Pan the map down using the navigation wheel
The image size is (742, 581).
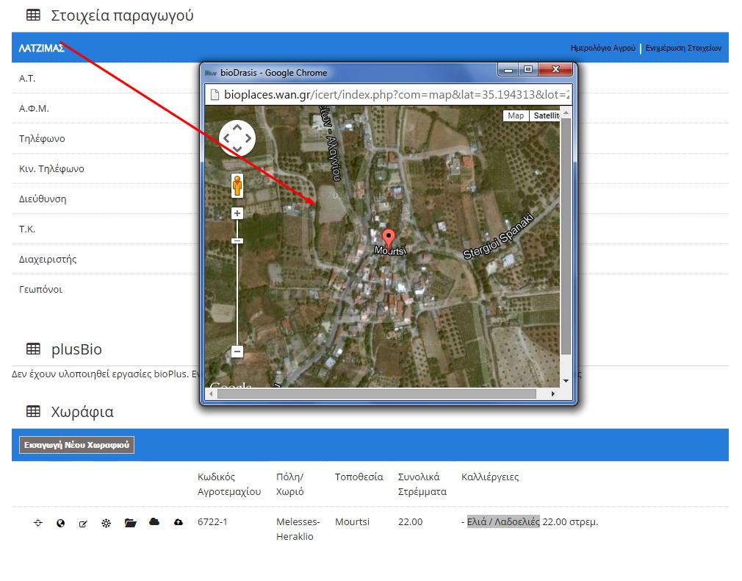(x=237, y=149)
